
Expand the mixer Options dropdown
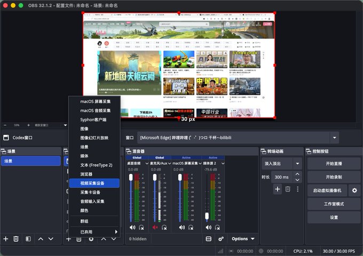[243, 239]
